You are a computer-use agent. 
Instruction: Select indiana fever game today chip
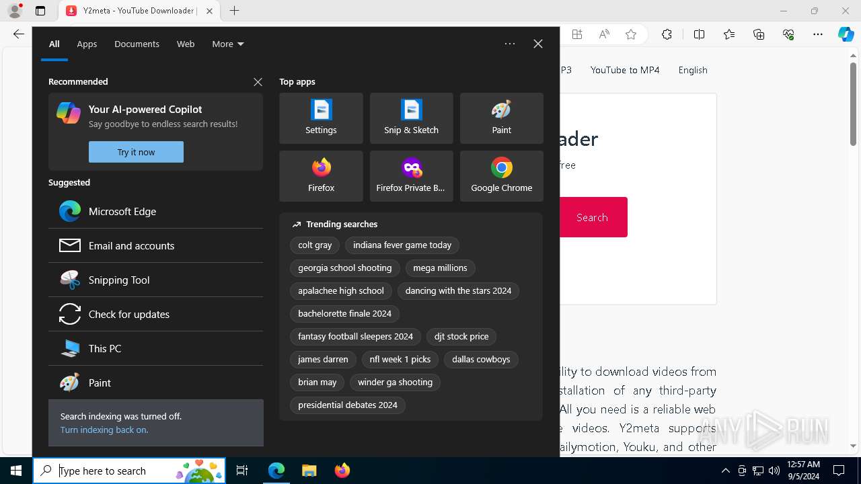point(402,245)
